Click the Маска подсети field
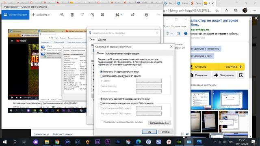260x146 pixels. coord(149,86)
